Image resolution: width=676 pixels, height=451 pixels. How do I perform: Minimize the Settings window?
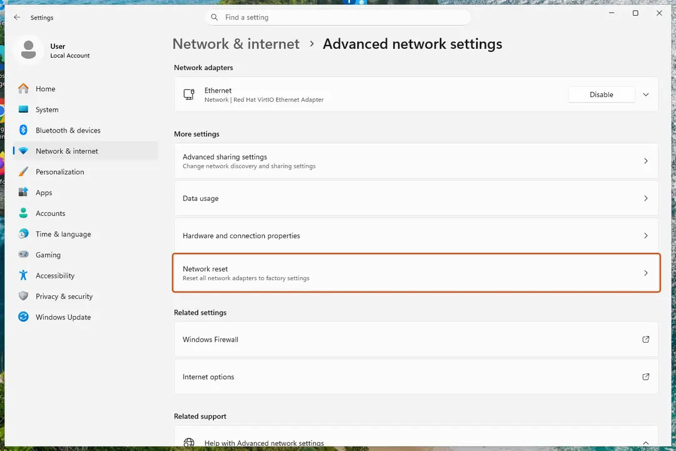click(612, 13)
